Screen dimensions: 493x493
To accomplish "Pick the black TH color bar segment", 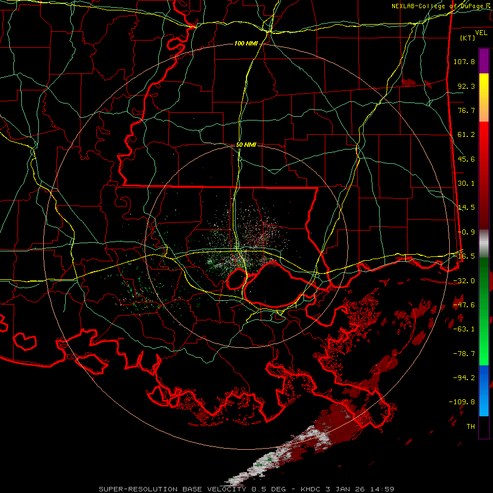I will (484, 427).
